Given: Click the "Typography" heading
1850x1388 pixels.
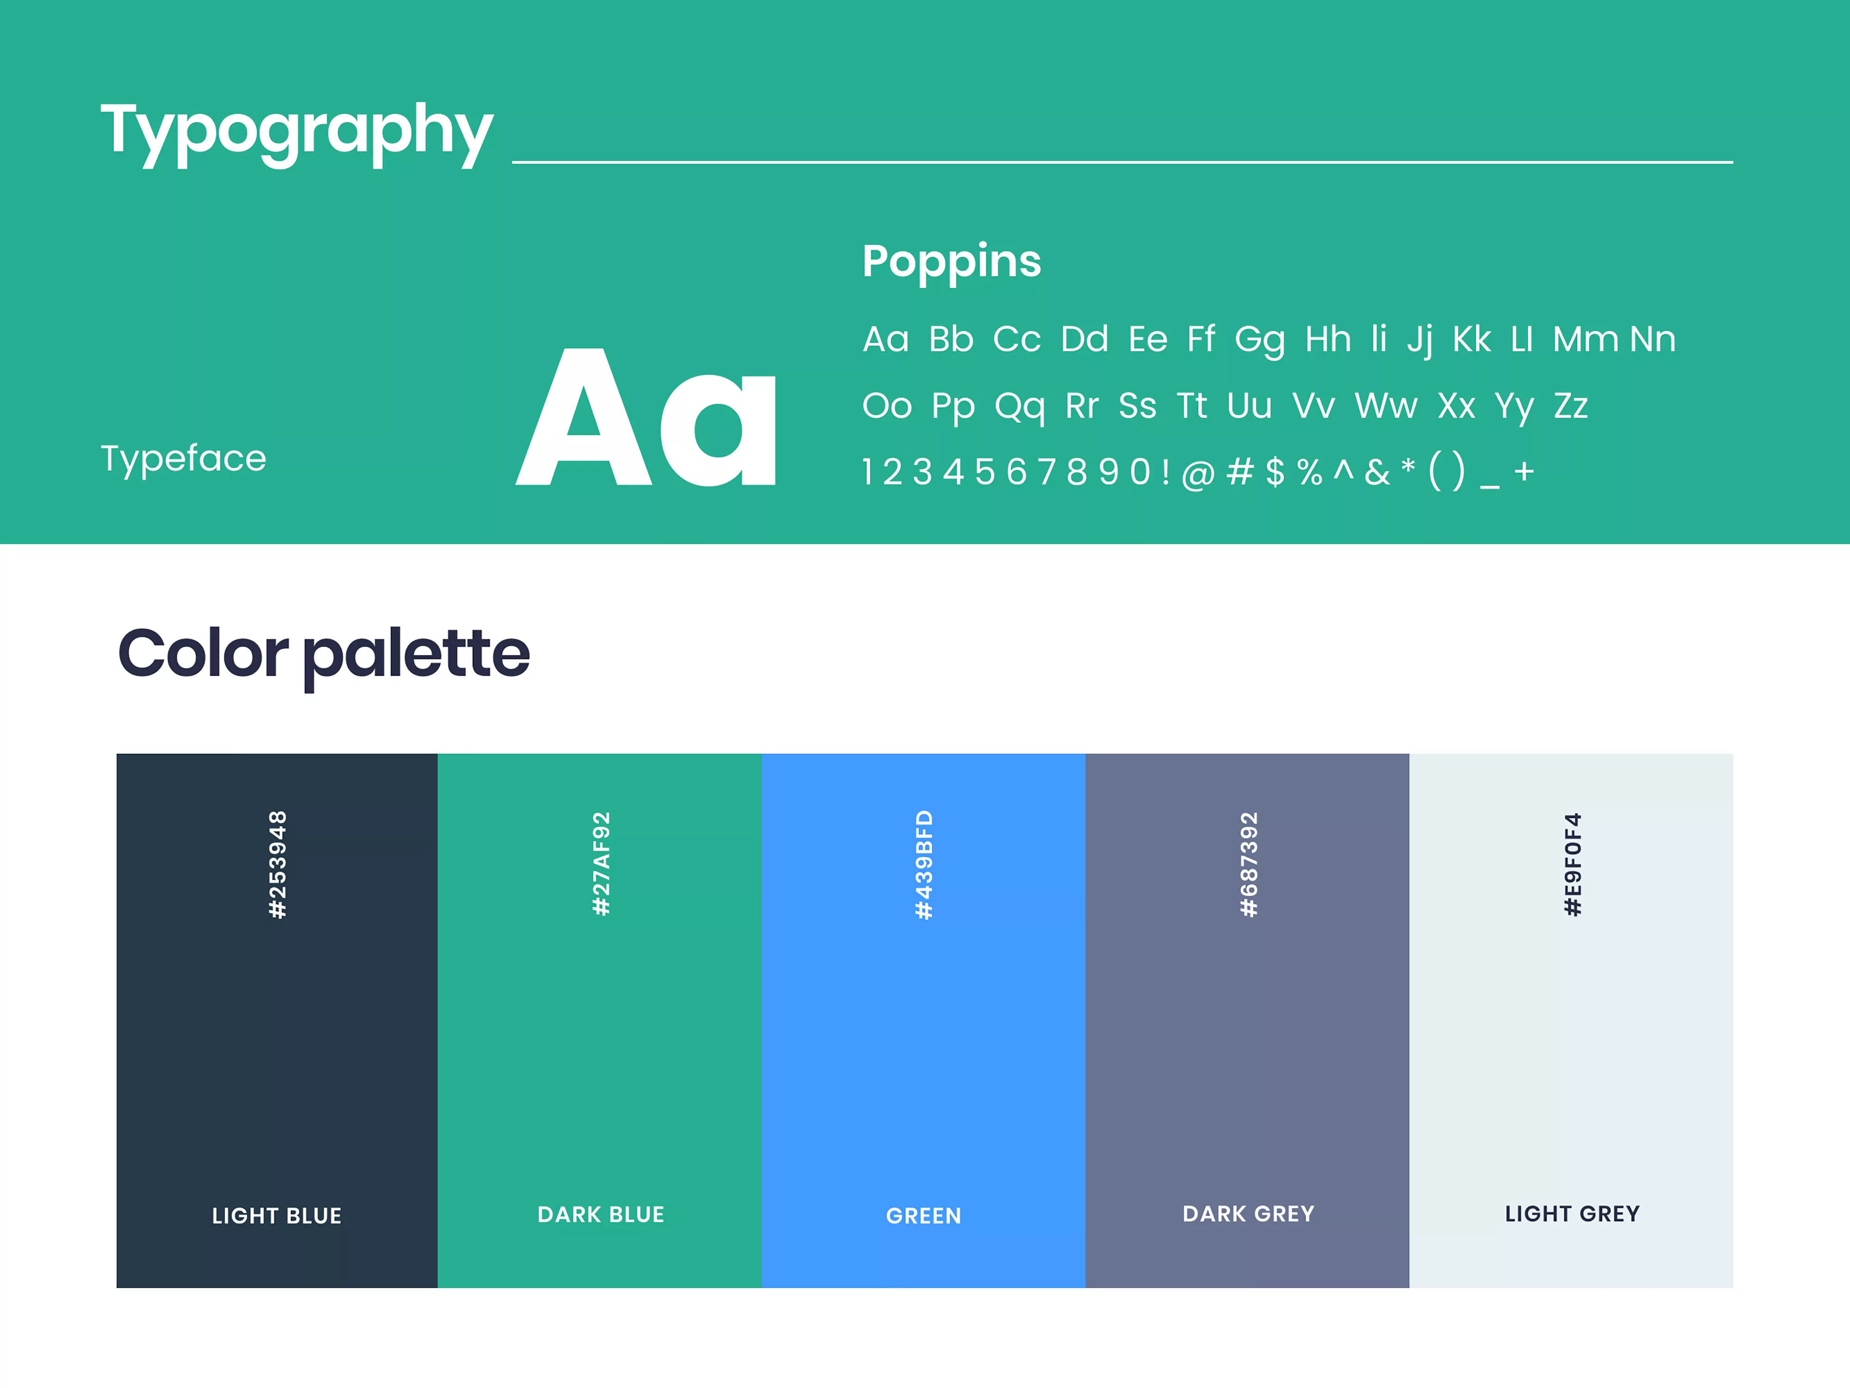Looking at the screenshot, I should click(x=297, y=130).
